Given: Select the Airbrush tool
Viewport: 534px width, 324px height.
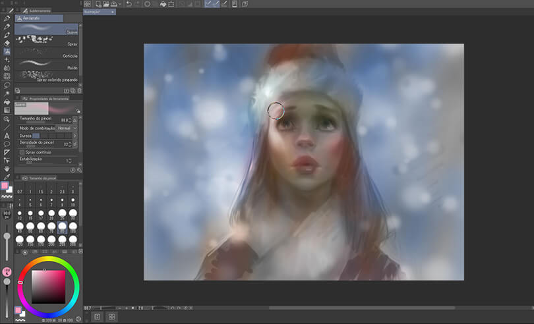Looking at the screenshot, I should (7, 51).
